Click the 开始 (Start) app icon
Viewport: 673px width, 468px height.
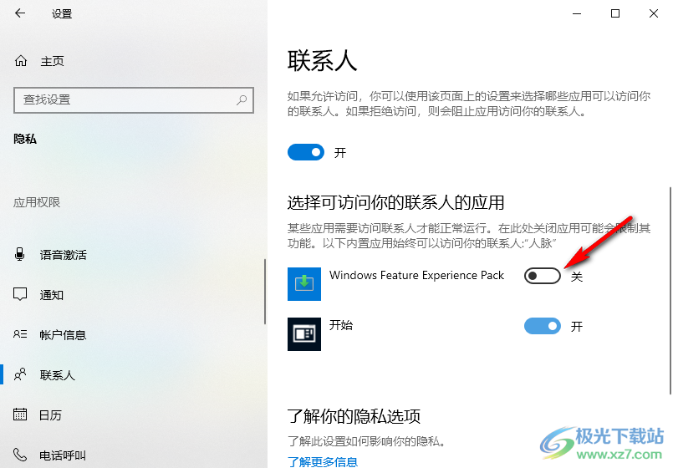coord(304,334)
